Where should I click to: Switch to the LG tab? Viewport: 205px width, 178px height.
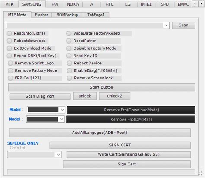click(128, 4)
